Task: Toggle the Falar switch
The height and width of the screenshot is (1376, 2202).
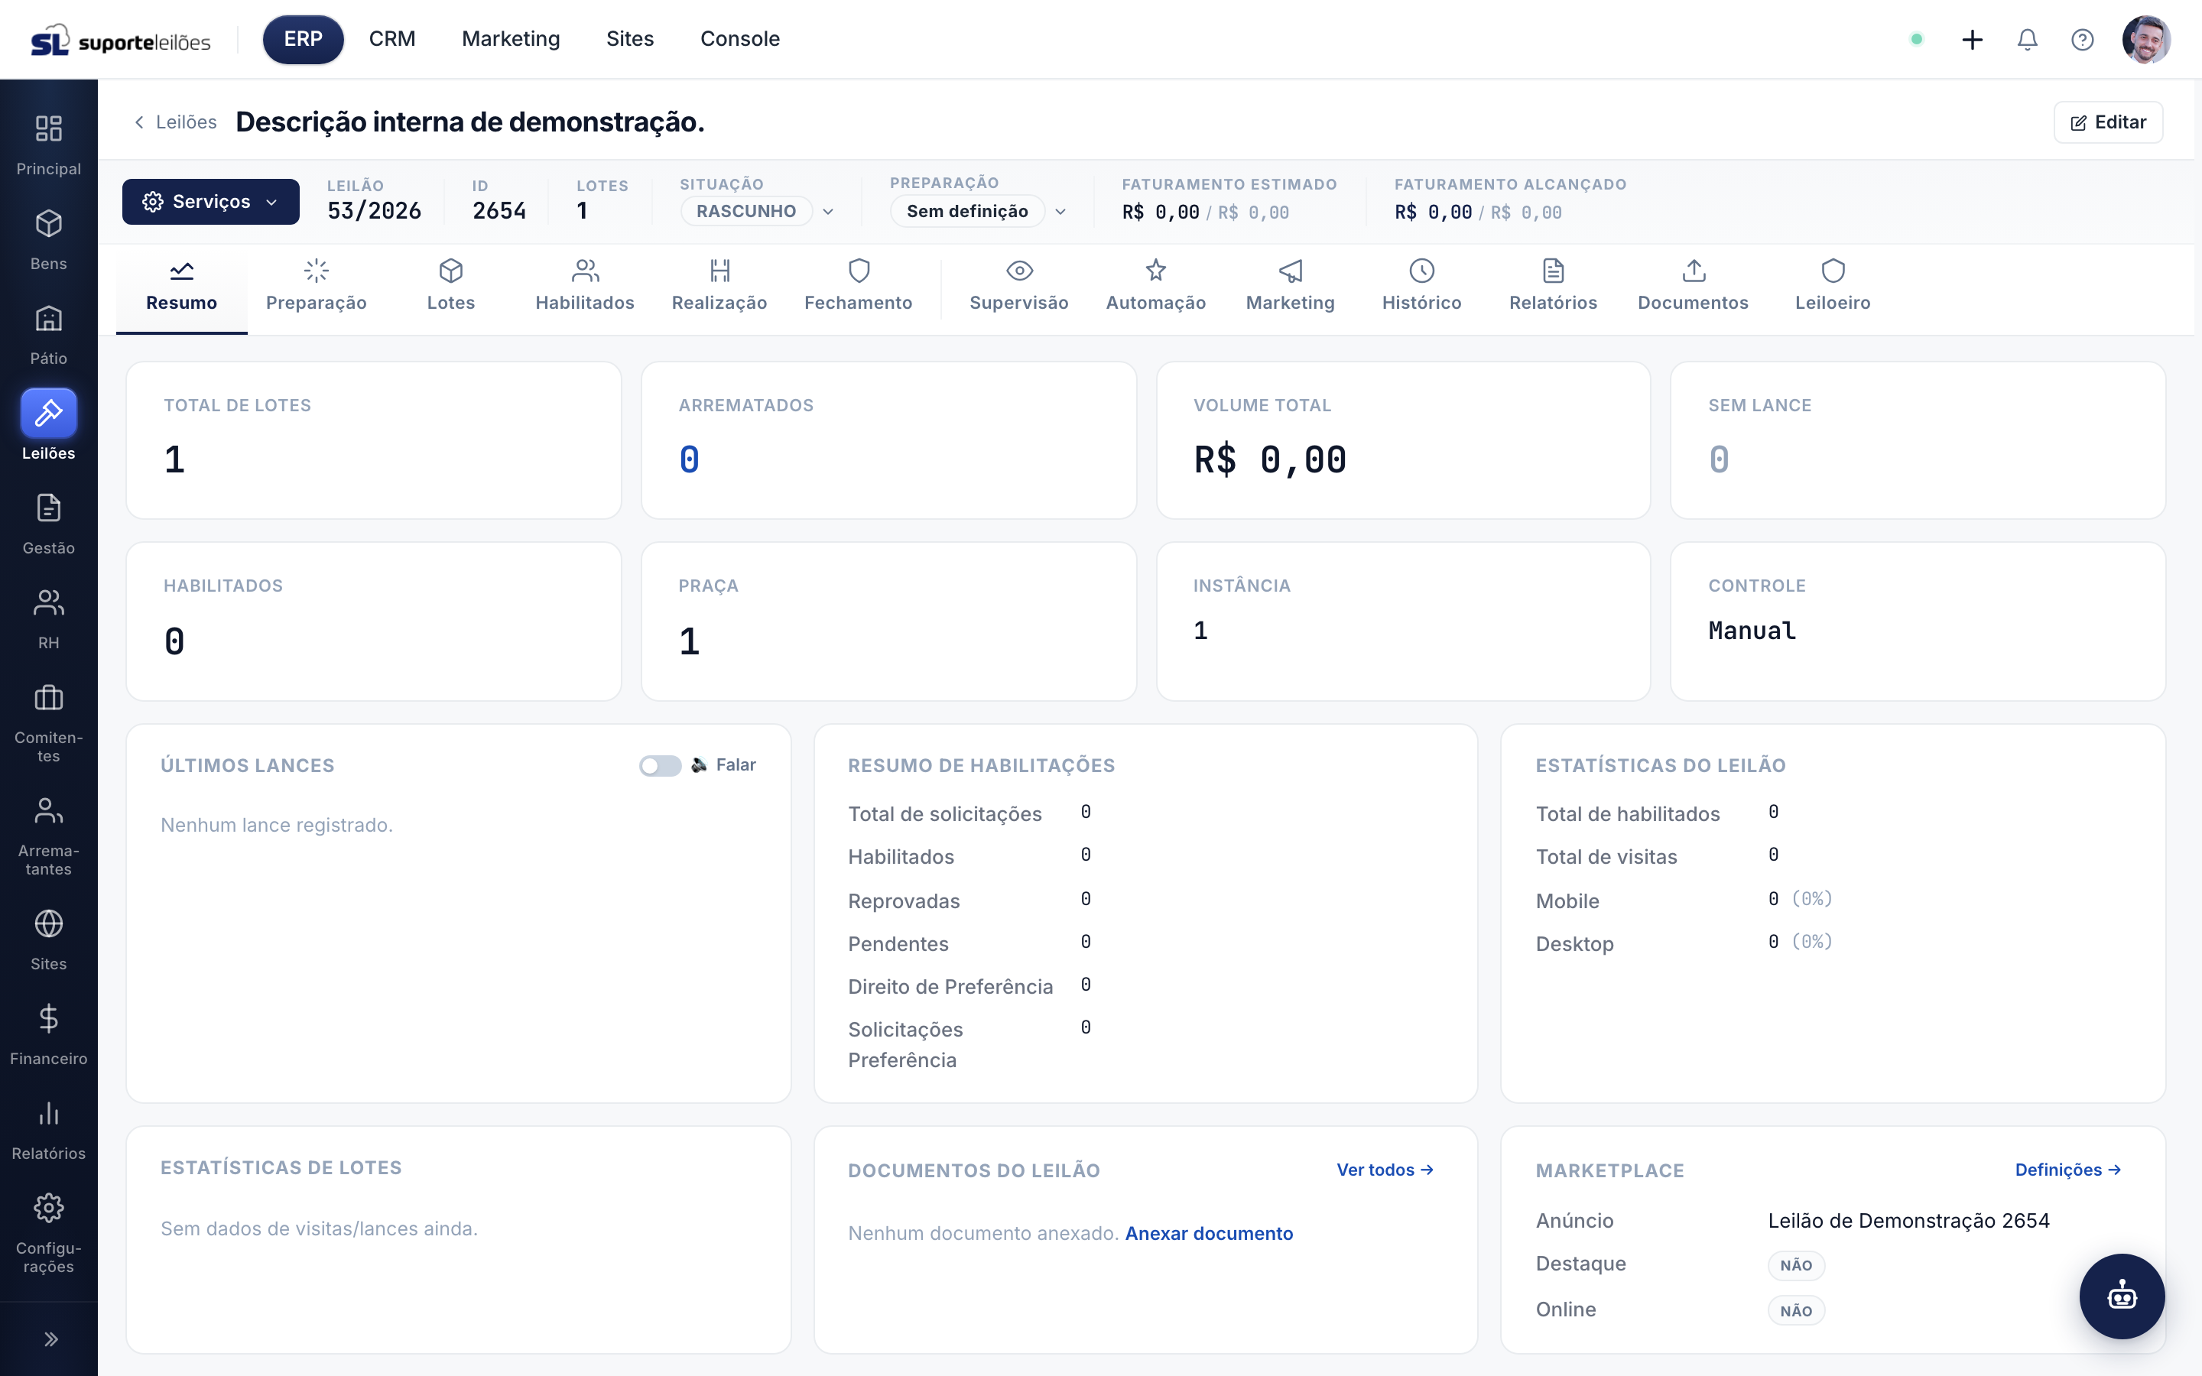Action: coord(660,765)
